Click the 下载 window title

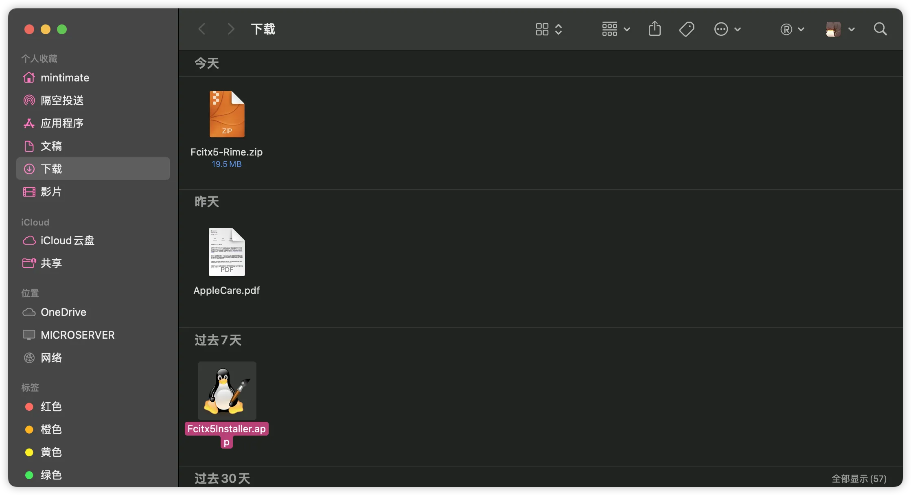[x=263, y=29]
